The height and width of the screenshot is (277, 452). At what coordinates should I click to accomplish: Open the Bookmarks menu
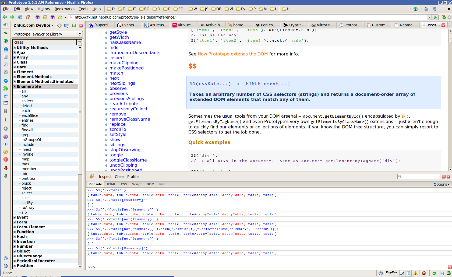(x=65, y=9)
